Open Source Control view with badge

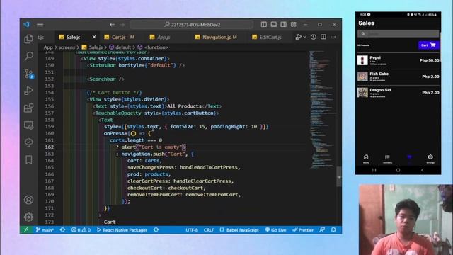point(29,74)
